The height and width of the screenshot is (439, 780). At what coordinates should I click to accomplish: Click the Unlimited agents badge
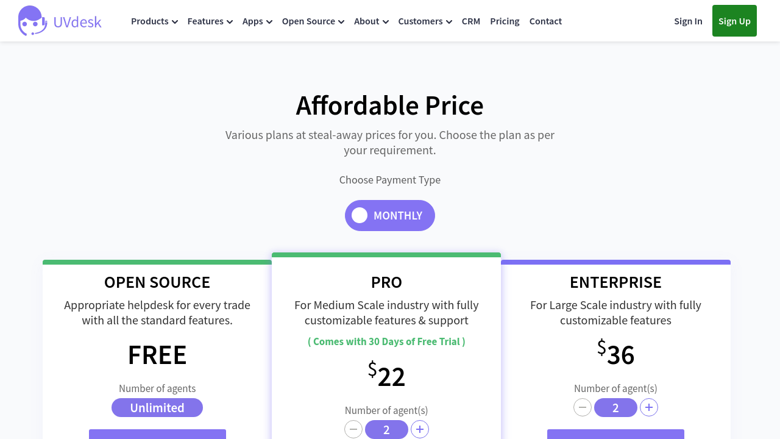[157, 408]
